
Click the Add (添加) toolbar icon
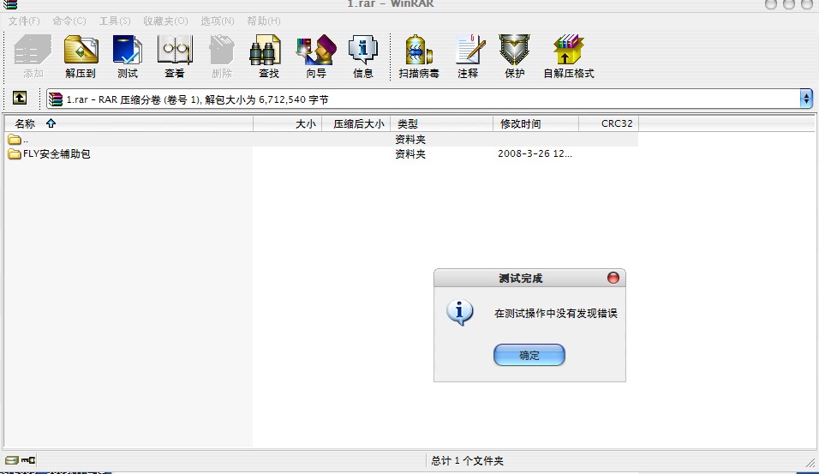pyautogui.click(x=33, y=57)
